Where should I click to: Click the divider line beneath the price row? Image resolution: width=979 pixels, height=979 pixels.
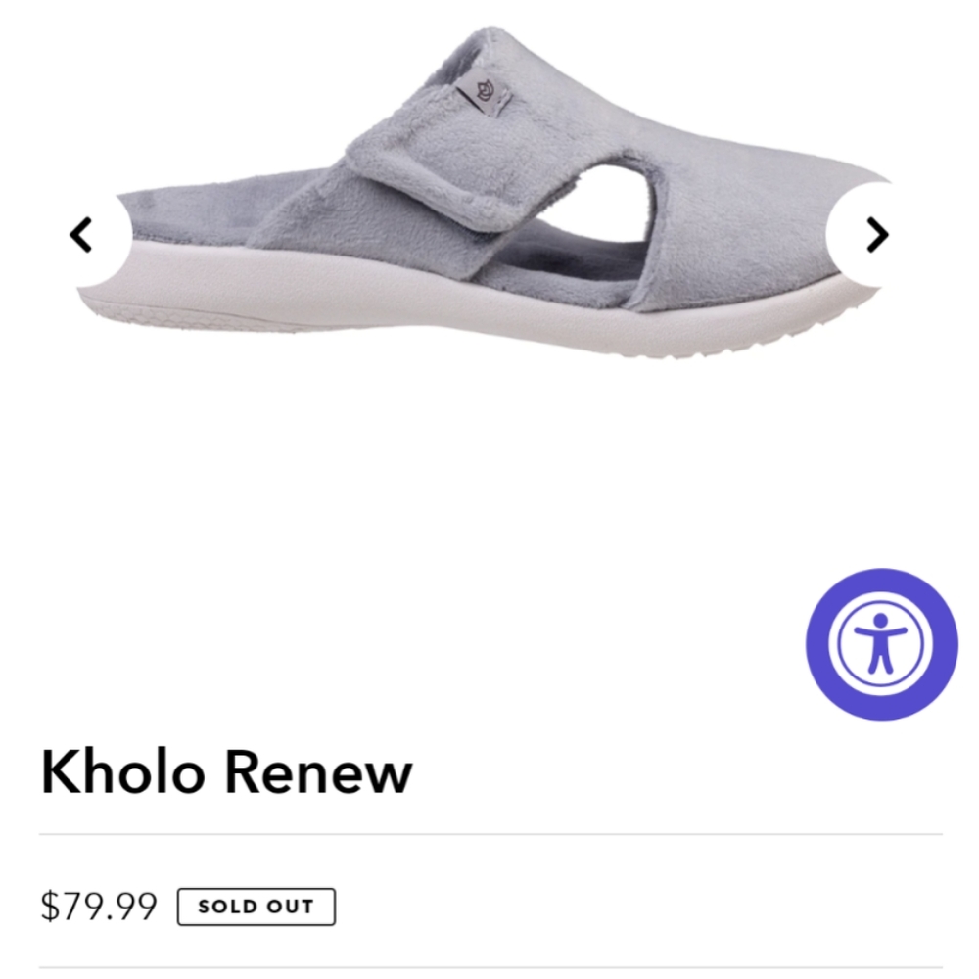tap(490, 968)
